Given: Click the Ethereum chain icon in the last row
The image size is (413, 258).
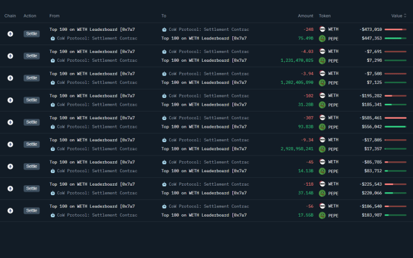Looking at the screenshot, I should point(10,211).
